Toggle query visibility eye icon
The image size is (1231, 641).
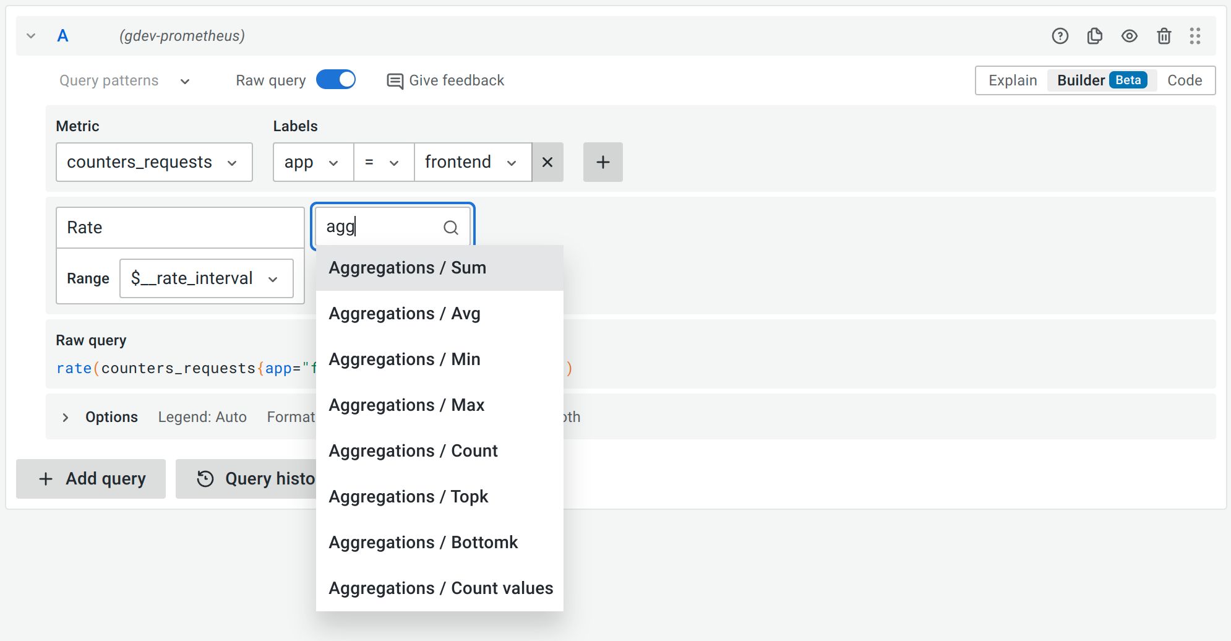tap(1129, 36)
